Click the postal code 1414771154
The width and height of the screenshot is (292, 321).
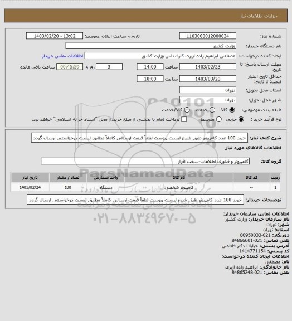[x=252, y=251]
